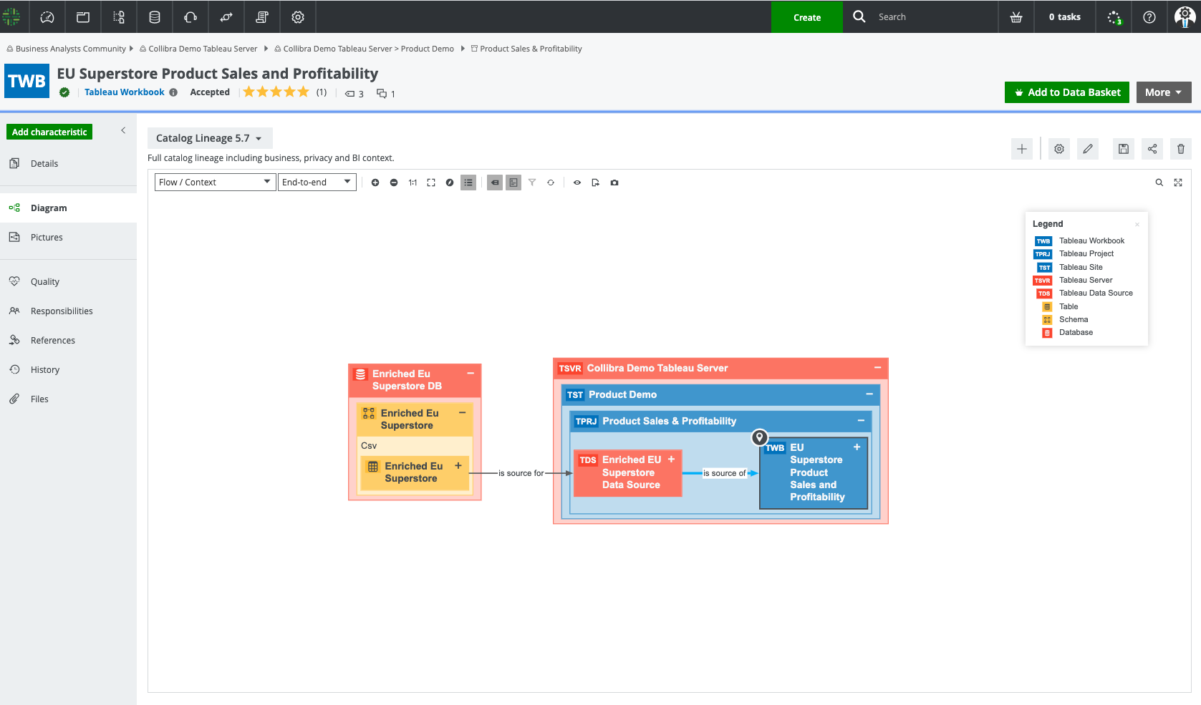Click Add to Data Basket button
The height and width of the screenshot is (705, 1201).
[x=1067, y=92]
